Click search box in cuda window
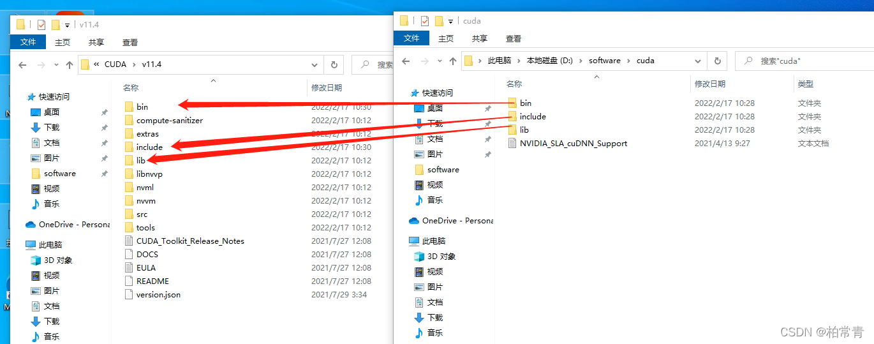Image resolution: width=874 pixels, height=344 pixels. tap(804, 61)
